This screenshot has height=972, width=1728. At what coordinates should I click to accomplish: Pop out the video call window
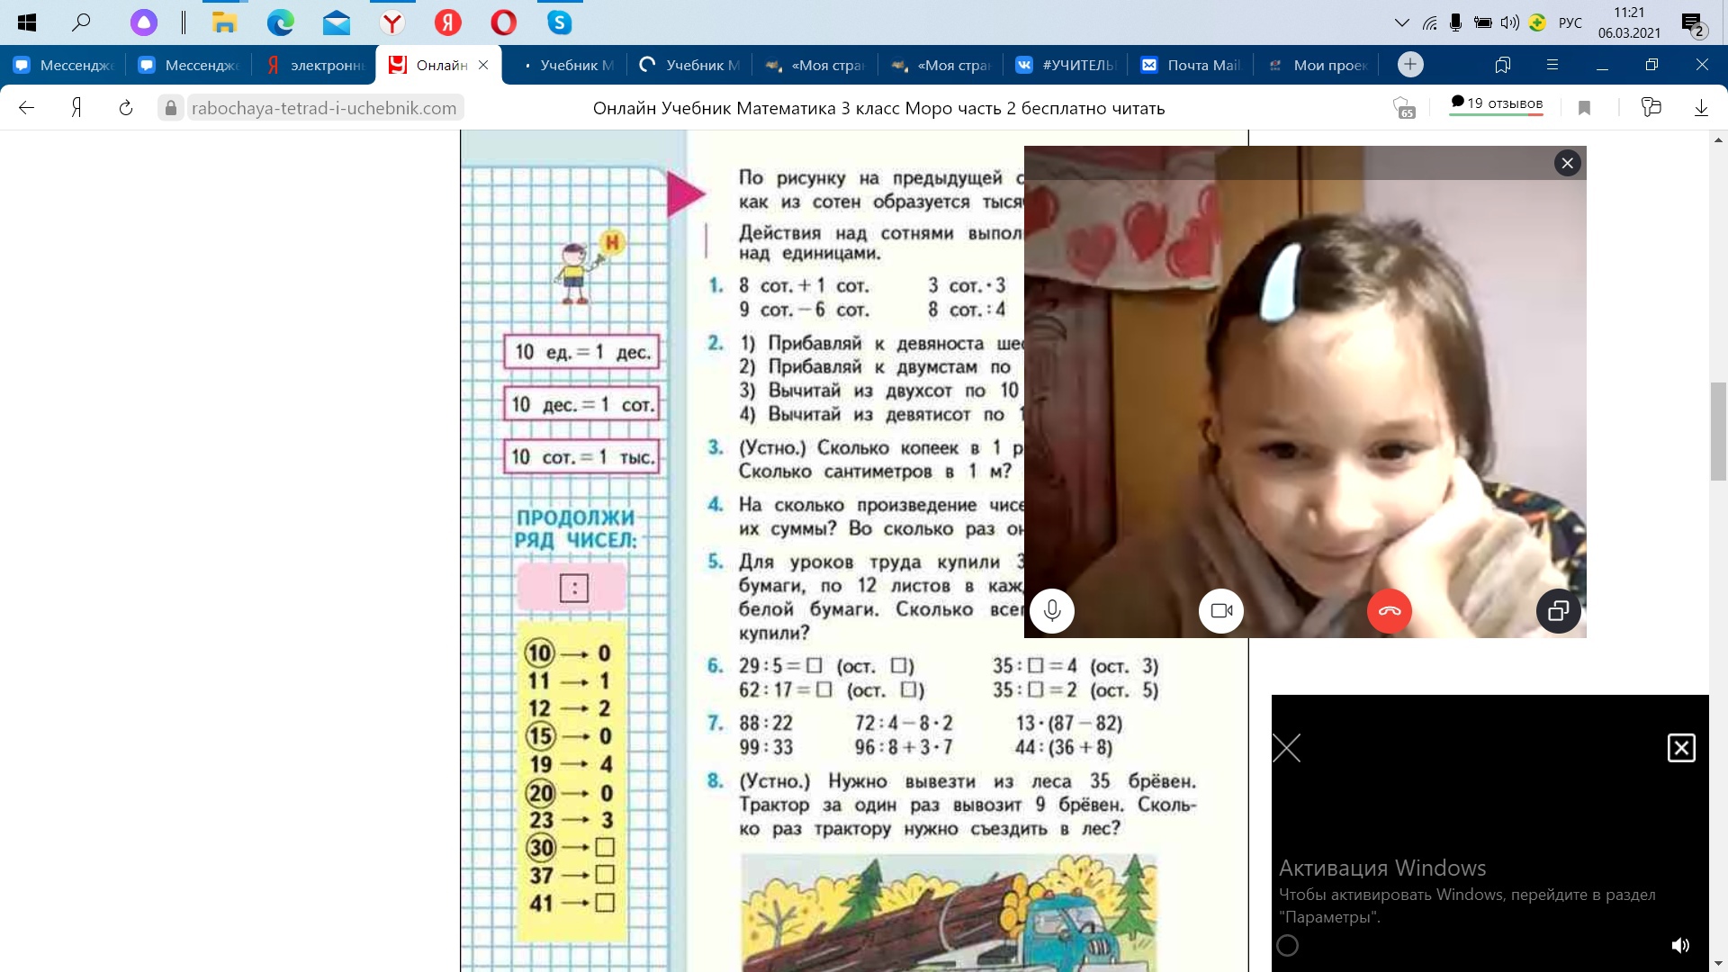tap(1559, 611)
